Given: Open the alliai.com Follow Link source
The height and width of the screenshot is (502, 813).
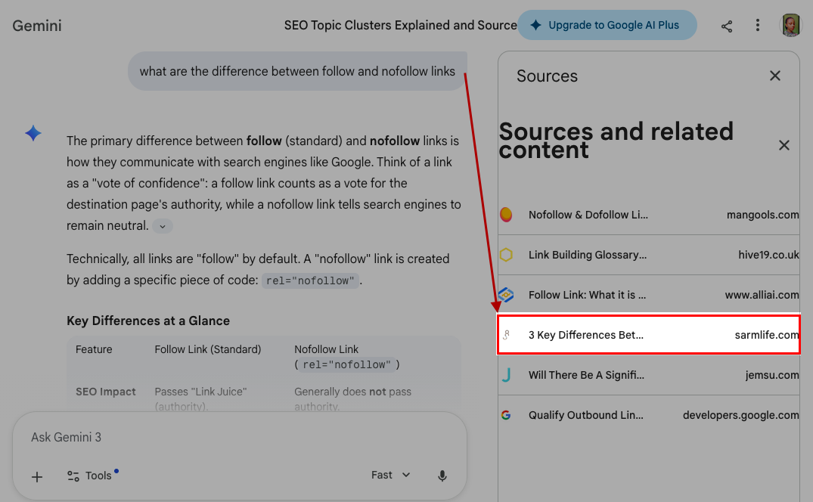Looking at the screenshot, I should pos(648,295).
